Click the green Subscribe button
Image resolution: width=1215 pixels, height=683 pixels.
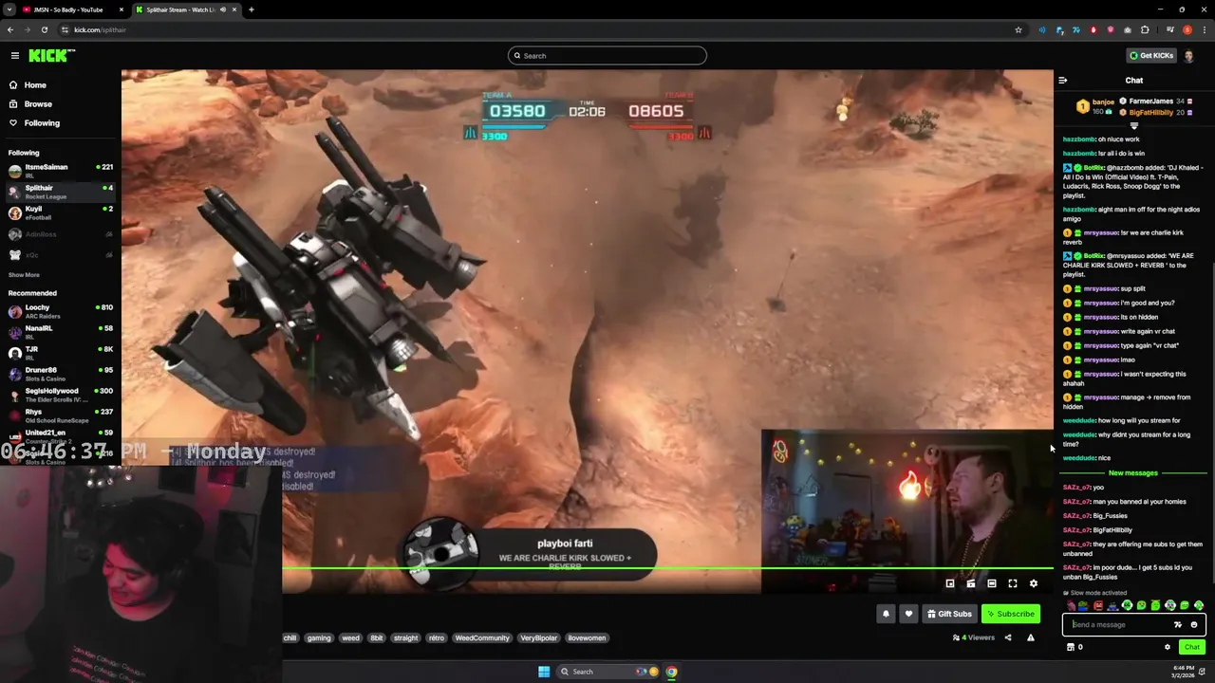pyautogui.click(x=1010, y=614)
